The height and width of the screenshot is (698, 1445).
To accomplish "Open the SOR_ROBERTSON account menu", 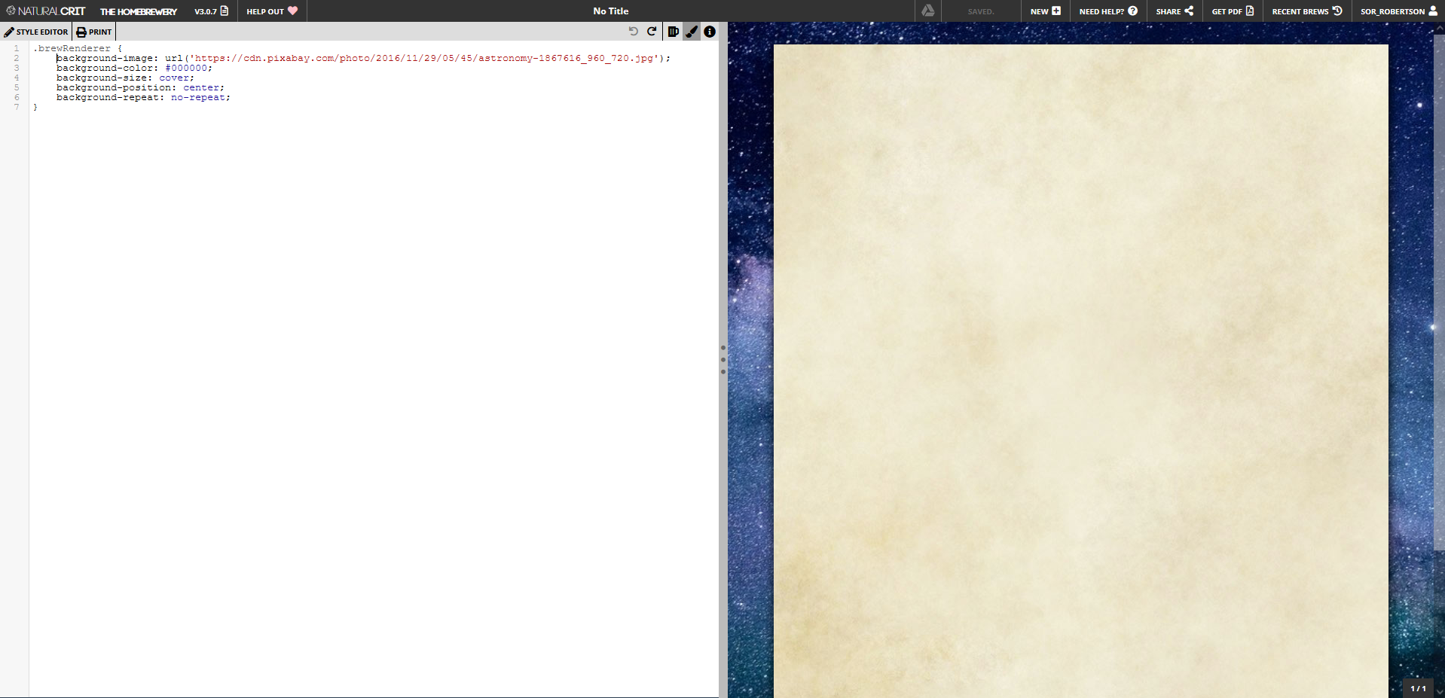I will point(1398,11).
